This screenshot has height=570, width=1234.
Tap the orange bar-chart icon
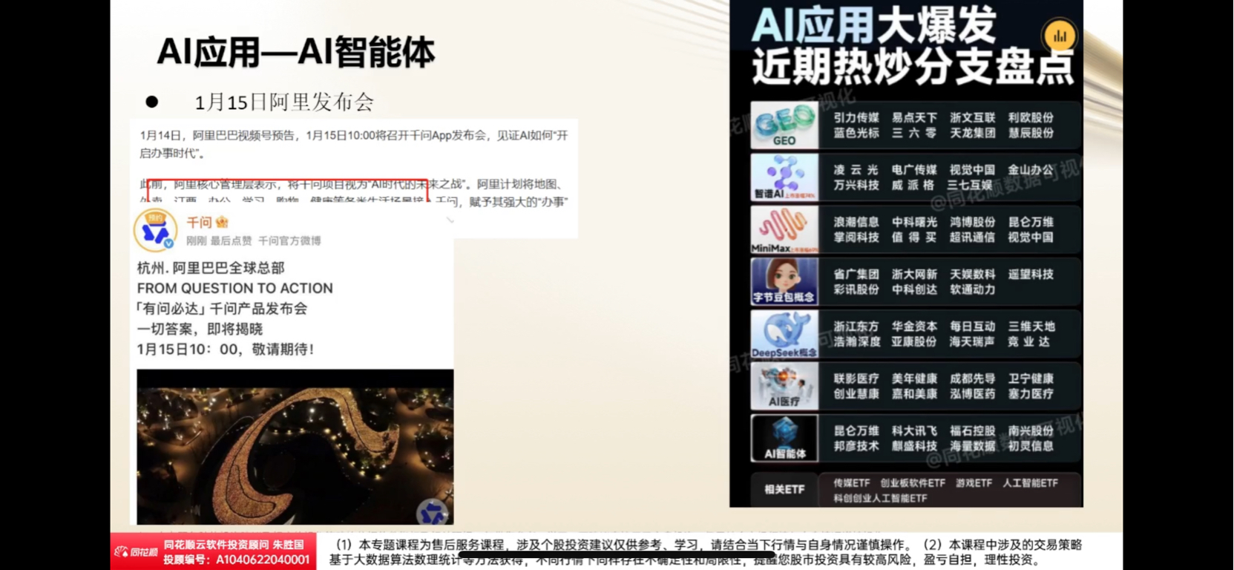(1060, 36)
